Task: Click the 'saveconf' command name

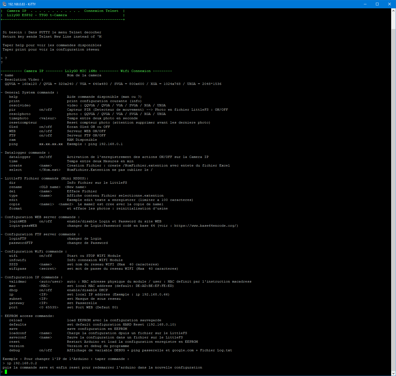Action: [x=18, y=337]
